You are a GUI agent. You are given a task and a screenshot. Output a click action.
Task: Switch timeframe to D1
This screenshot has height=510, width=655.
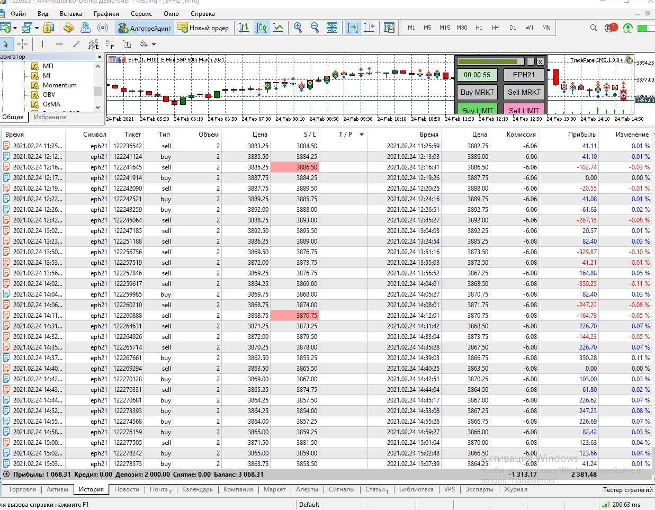click(513, 28)
